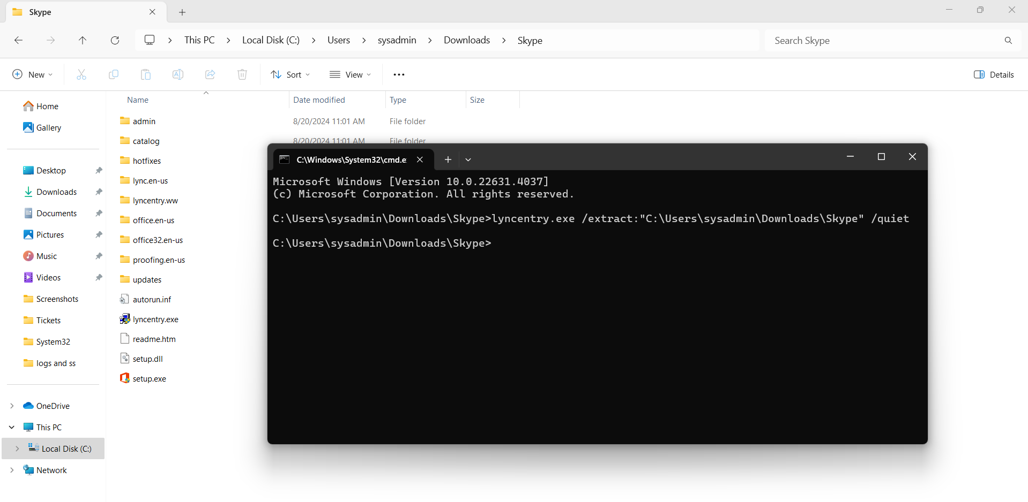This screenshot has width=1028, height=502.
Task: Click the Copy icon in toolbar
Action: tap(114, 74)
